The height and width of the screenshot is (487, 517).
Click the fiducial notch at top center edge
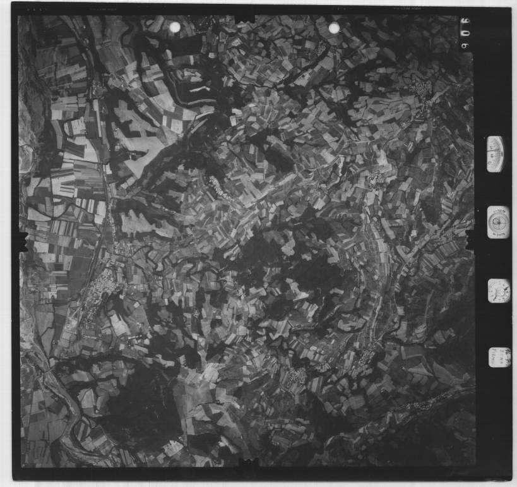tap(247, 18)
